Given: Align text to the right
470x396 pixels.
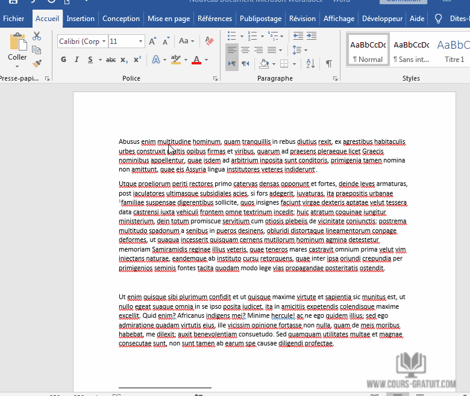Looking at the screenshot, I should click(x=258, y=50).
